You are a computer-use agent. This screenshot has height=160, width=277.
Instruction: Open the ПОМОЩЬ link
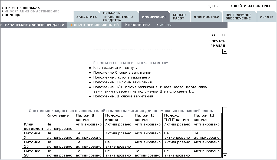(12, 15)
